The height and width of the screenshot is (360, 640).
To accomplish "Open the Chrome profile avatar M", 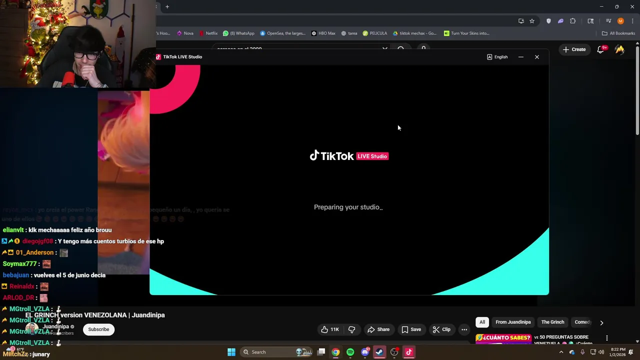I will point(620,21).
